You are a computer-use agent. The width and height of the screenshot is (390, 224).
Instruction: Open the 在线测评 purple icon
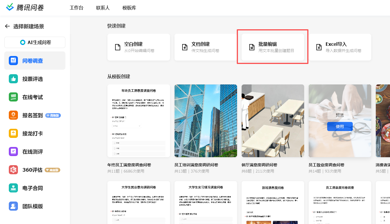click(13, 152)
